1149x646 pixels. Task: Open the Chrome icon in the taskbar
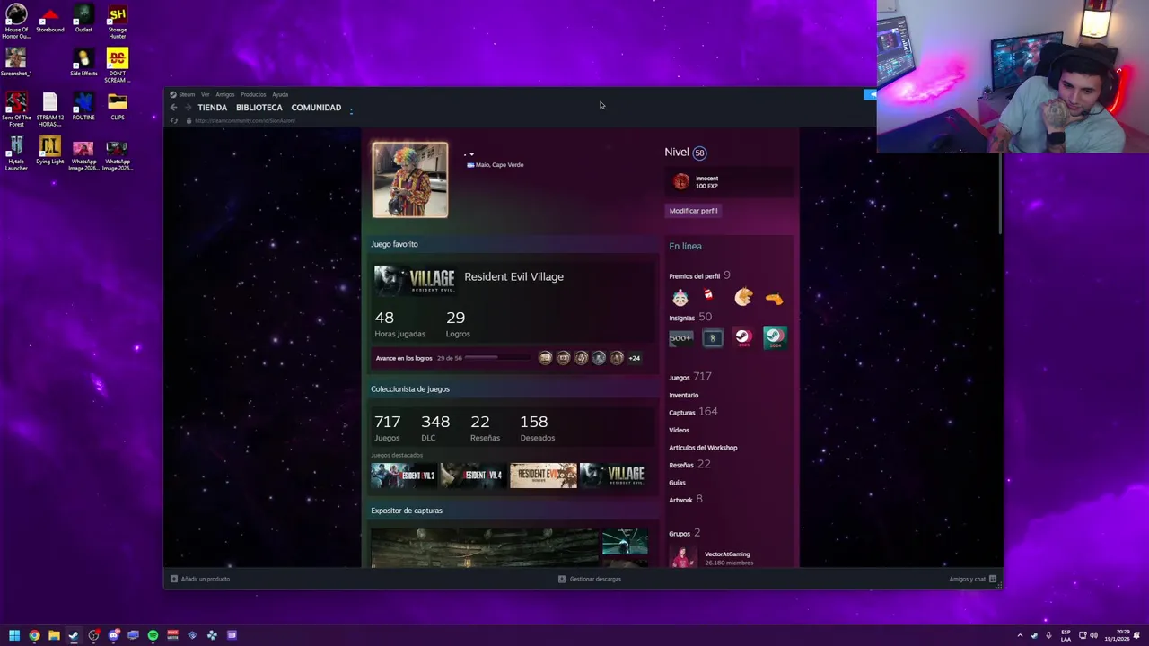coord(34,635)
